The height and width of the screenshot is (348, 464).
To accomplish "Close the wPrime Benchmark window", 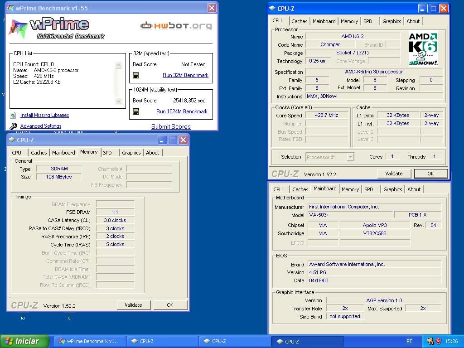I will click(x=212, y=8).
